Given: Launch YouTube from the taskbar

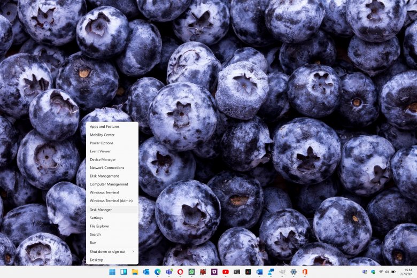Looking at the screenshot, I should click(226, 272).
